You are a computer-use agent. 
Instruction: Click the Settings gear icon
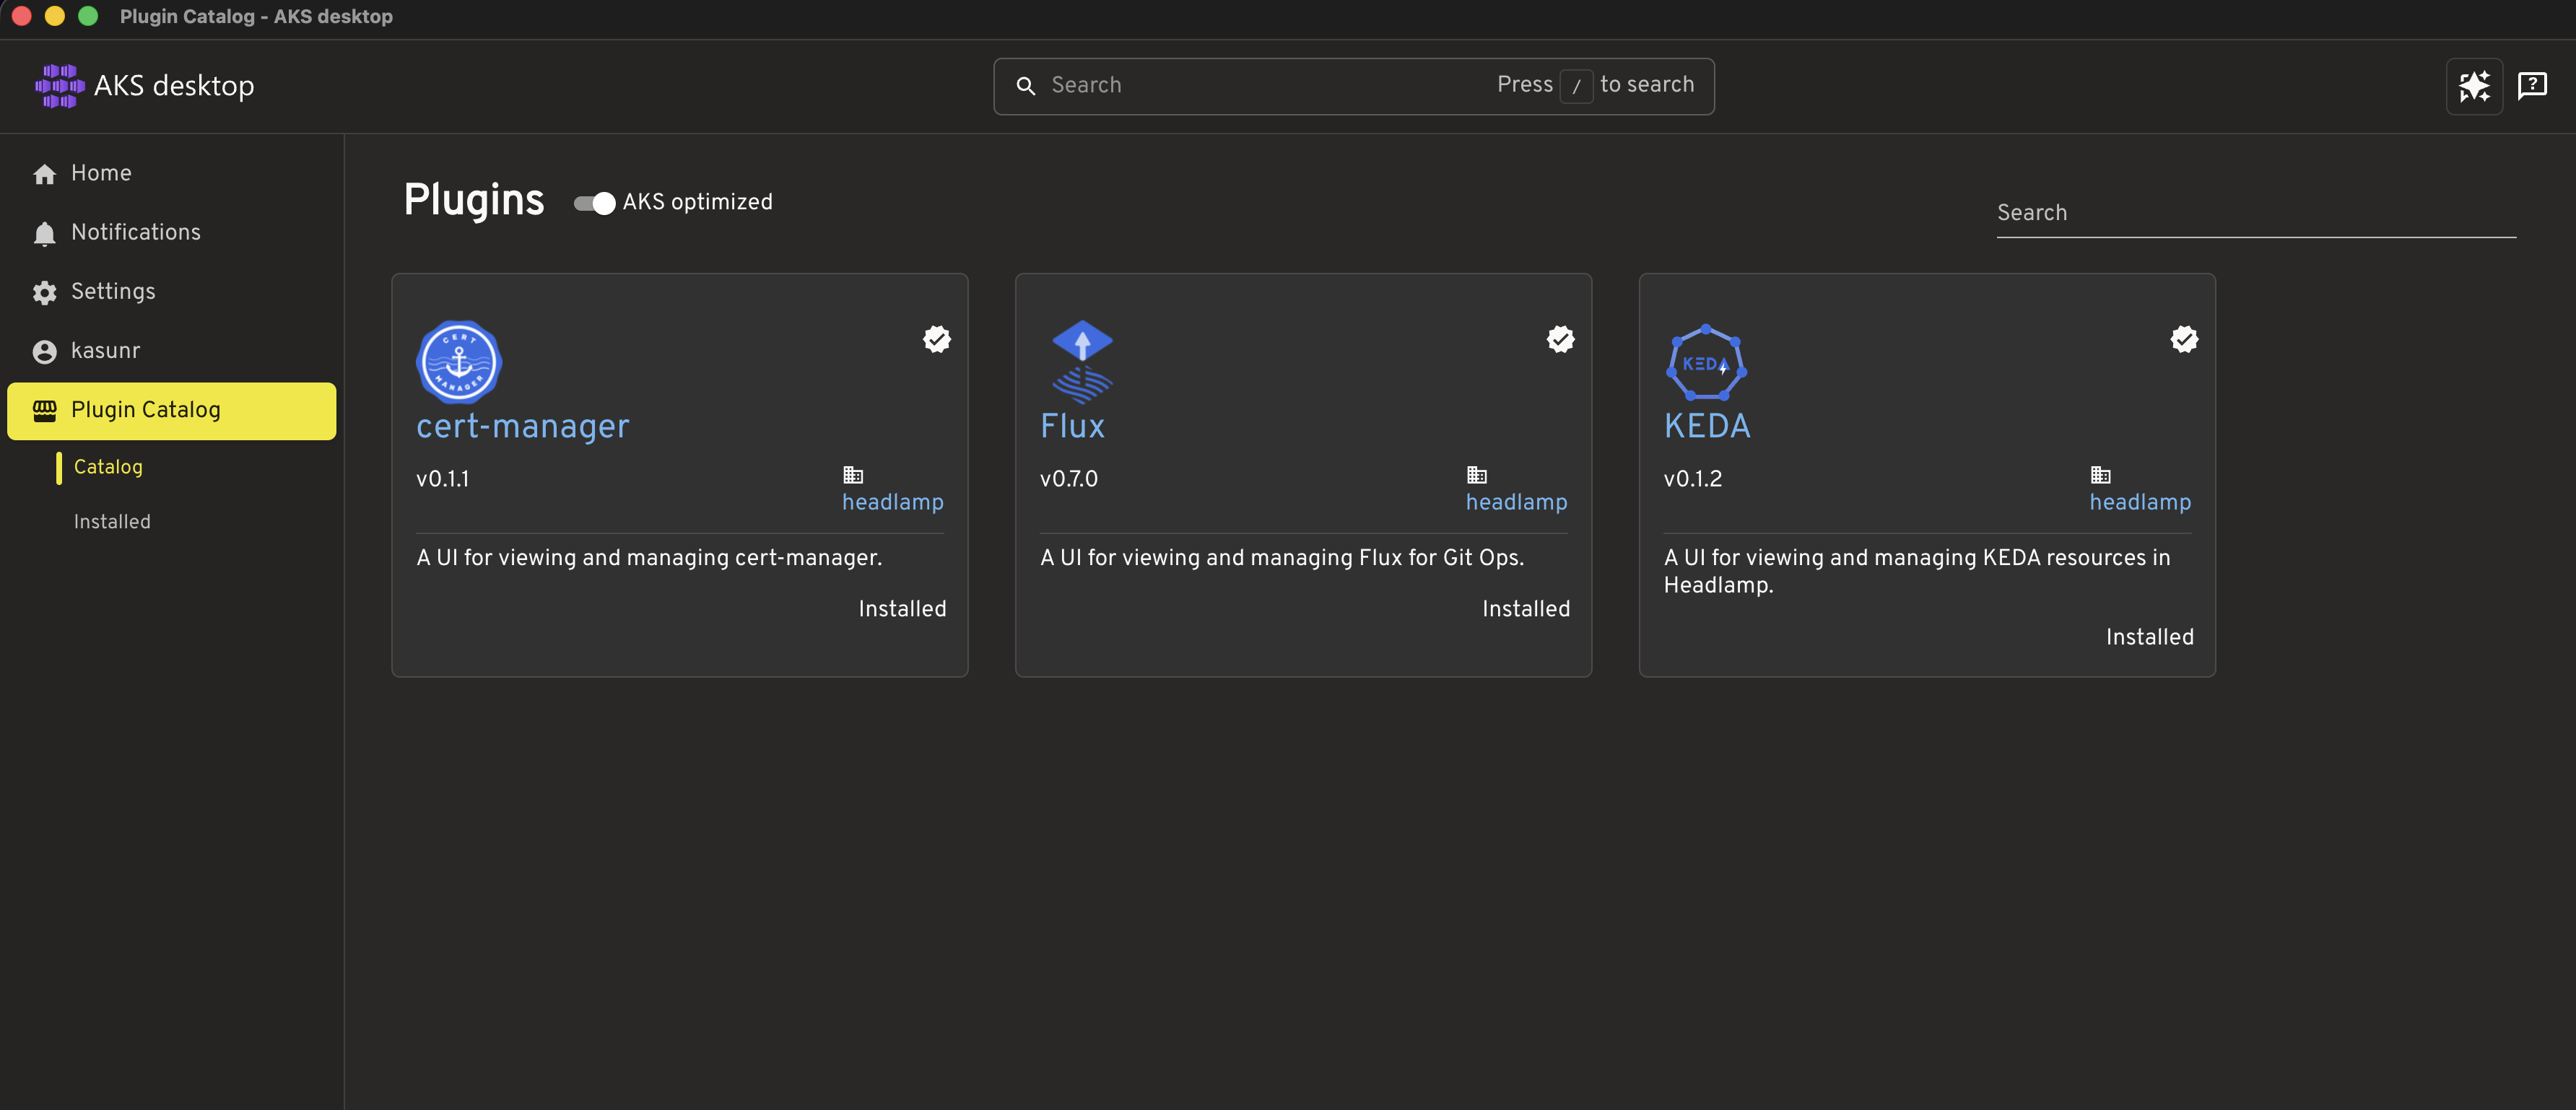[x=44, y=292]
